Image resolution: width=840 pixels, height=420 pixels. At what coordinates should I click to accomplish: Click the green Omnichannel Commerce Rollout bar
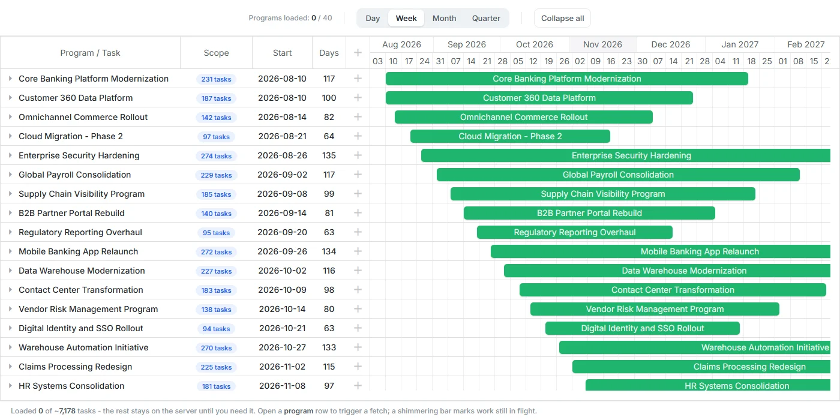(524, 117)
